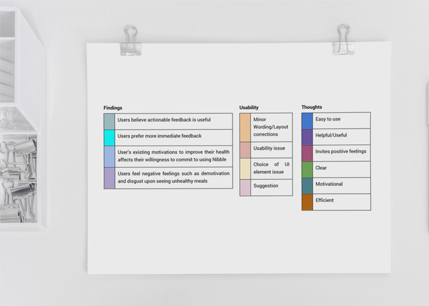Select the 'Users believe actionable feedback is useful' text
This screenshot has width=429, height=306.
(164, 121)
